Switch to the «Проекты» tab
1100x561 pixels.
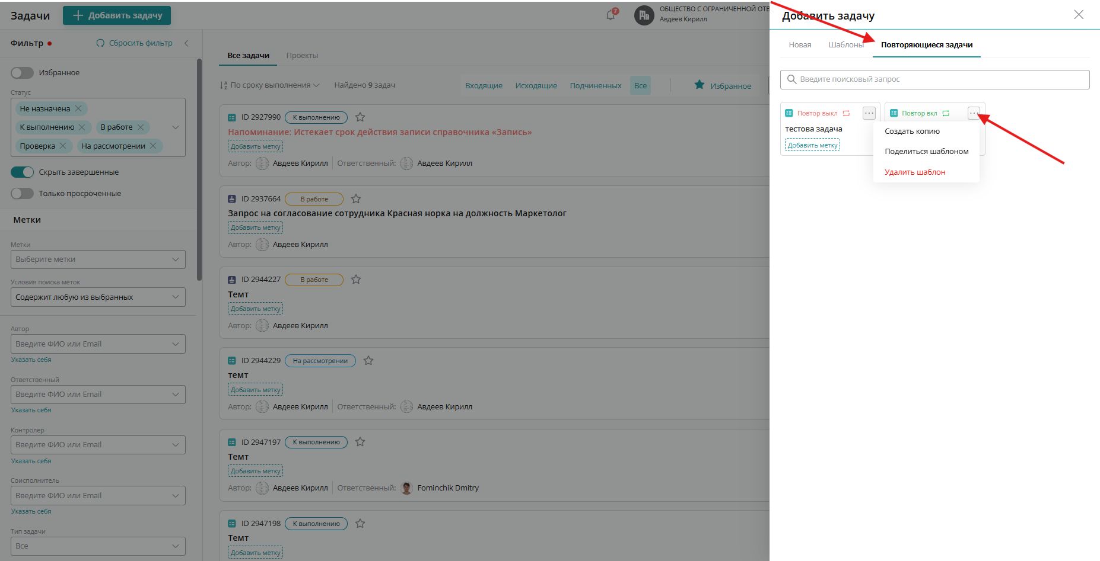click(x=302, y=56)
